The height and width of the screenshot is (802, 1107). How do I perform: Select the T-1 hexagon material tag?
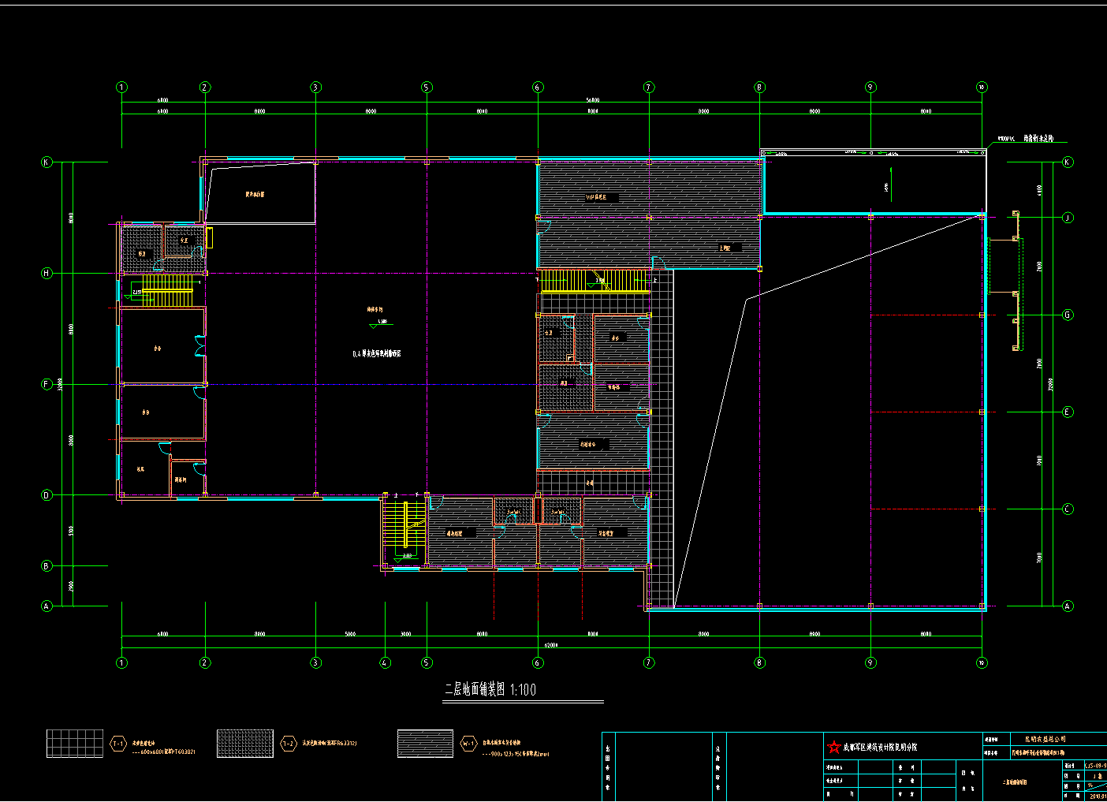[x=118, y=744]
